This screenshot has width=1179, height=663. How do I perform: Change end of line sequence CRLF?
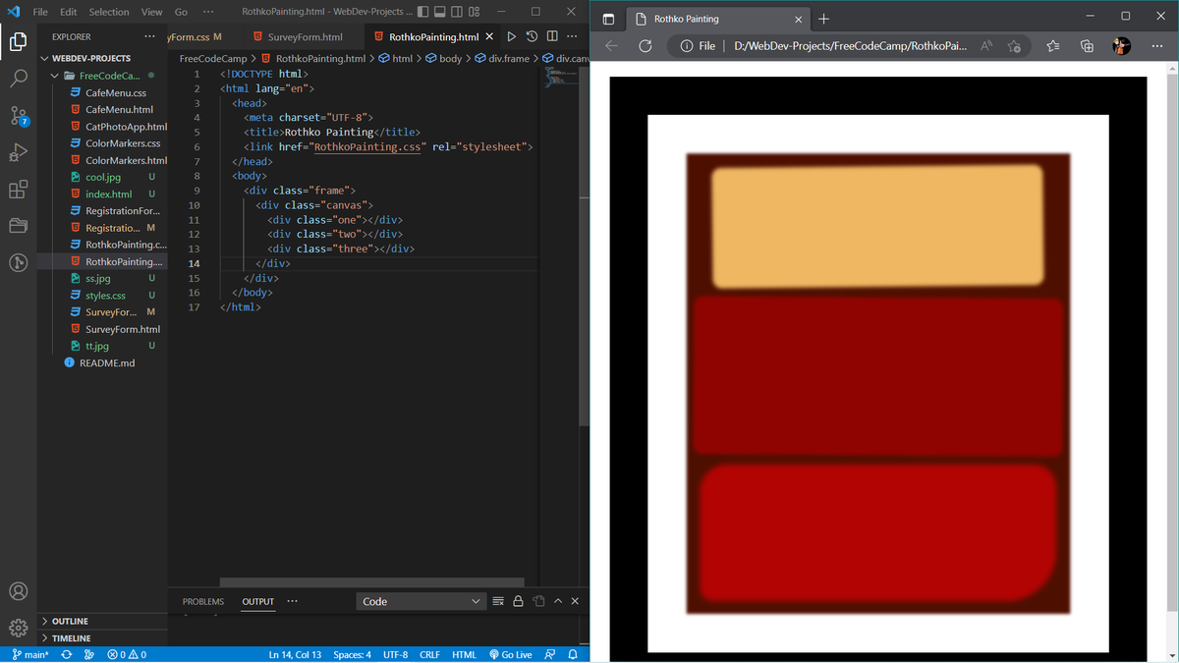click(429, 654)
